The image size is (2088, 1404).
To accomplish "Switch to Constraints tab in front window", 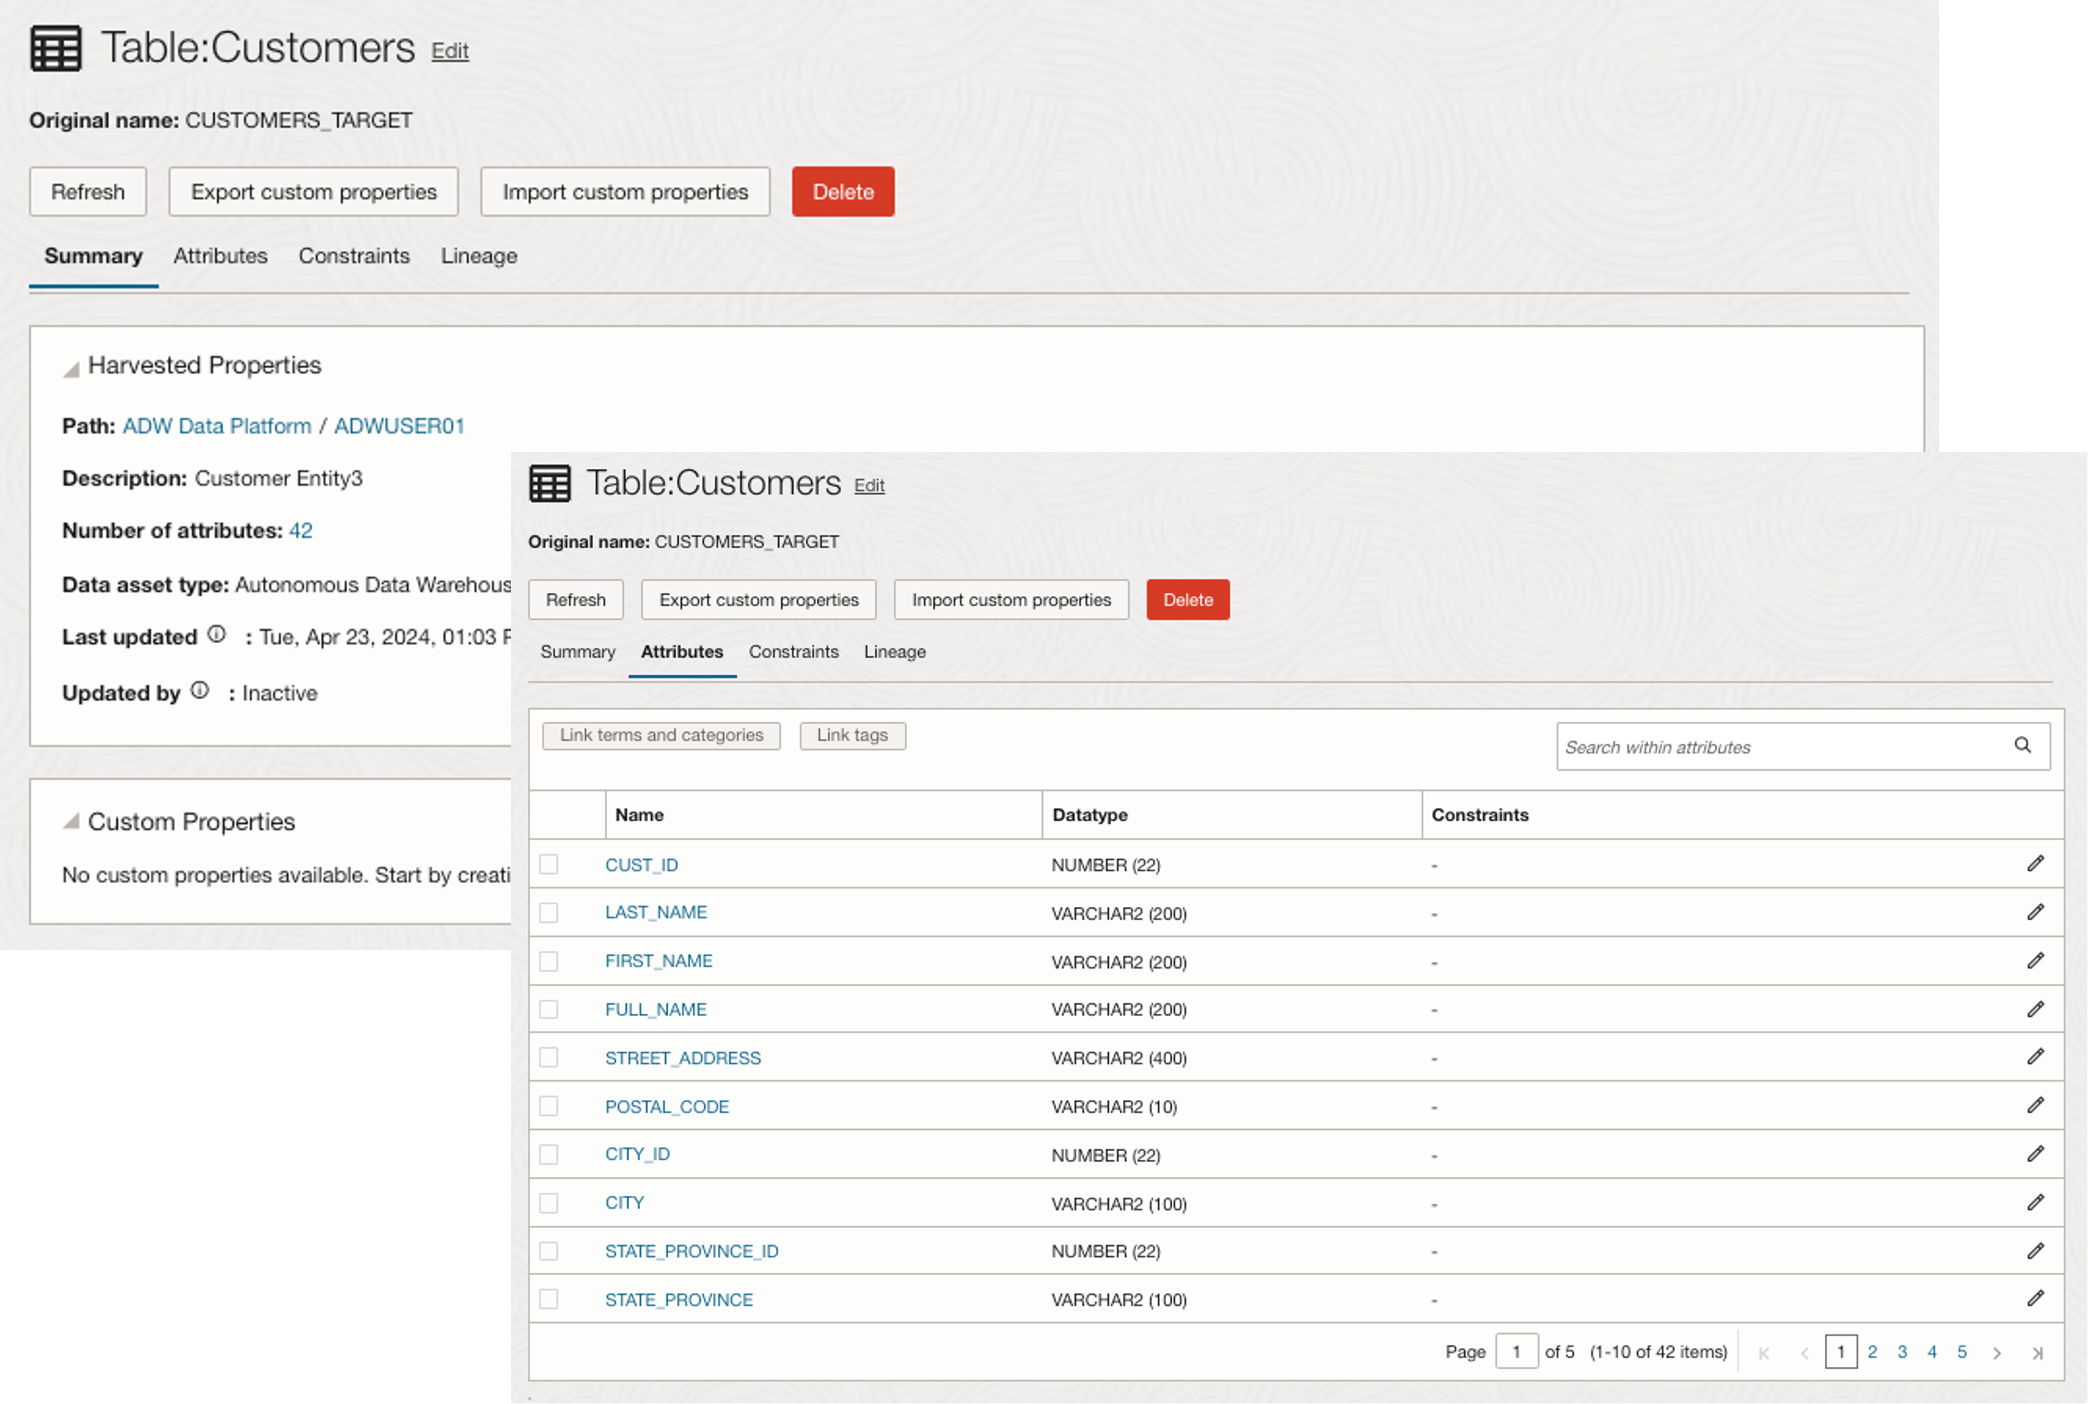I will pyautogui.click(x=793, y=652).
